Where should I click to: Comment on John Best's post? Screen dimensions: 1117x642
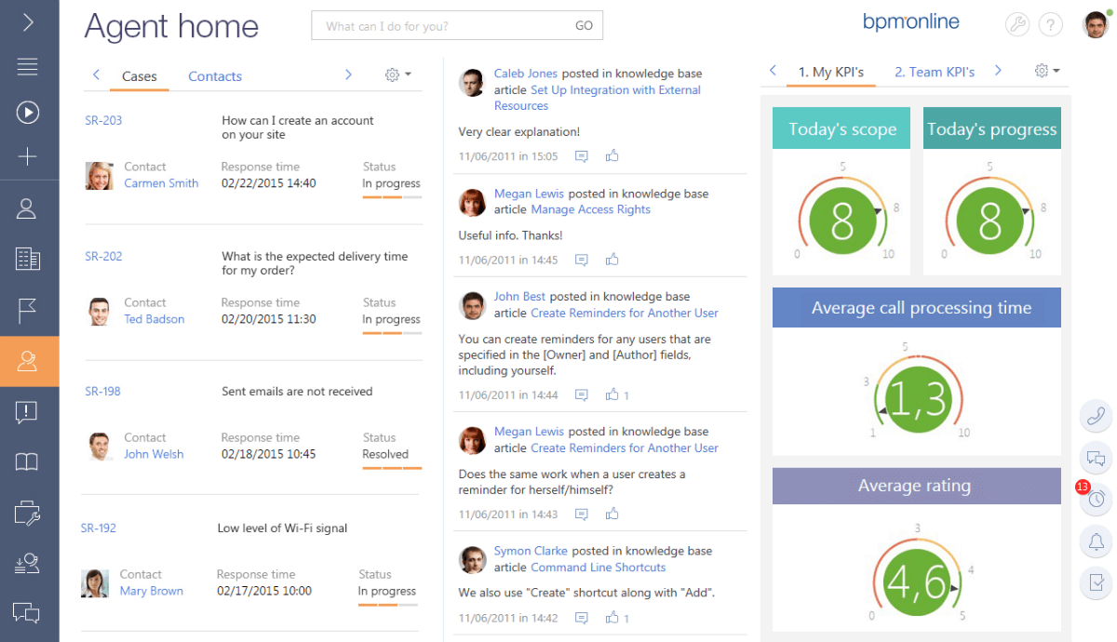(x=582, y=395)
